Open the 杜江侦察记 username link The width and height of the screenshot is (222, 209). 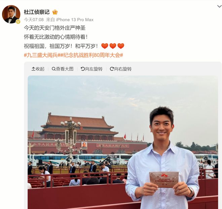37,12
